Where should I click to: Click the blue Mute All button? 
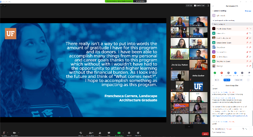(x=227, y=80)
